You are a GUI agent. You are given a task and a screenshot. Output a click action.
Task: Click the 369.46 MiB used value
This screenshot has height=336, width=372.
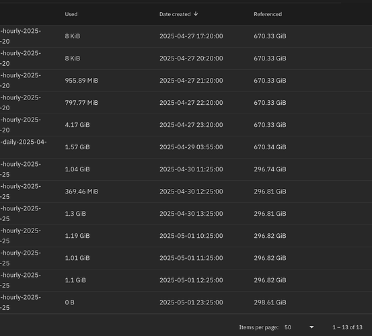pyautogui.click(x=81, y=192)
